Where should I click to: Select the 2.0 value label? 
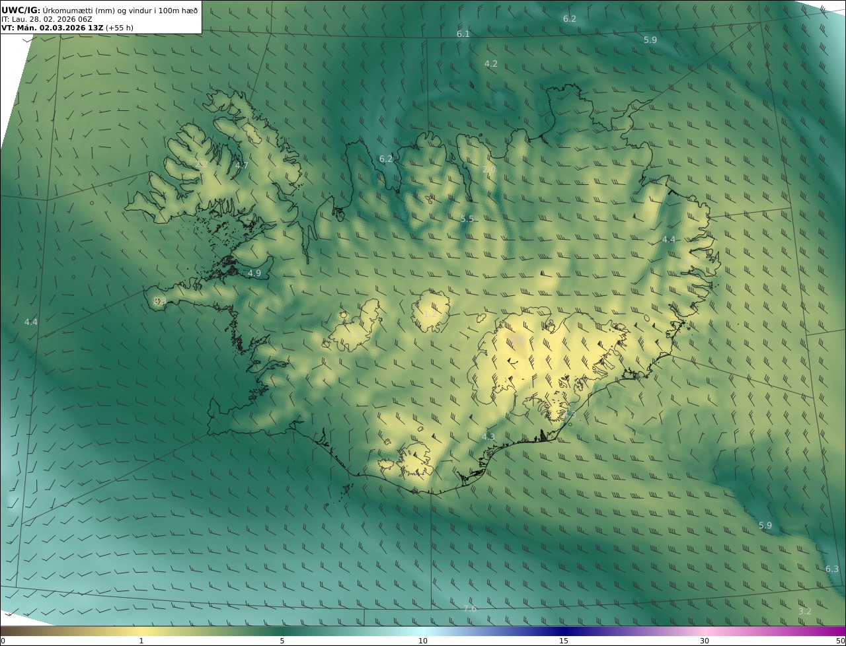[488, 170]
